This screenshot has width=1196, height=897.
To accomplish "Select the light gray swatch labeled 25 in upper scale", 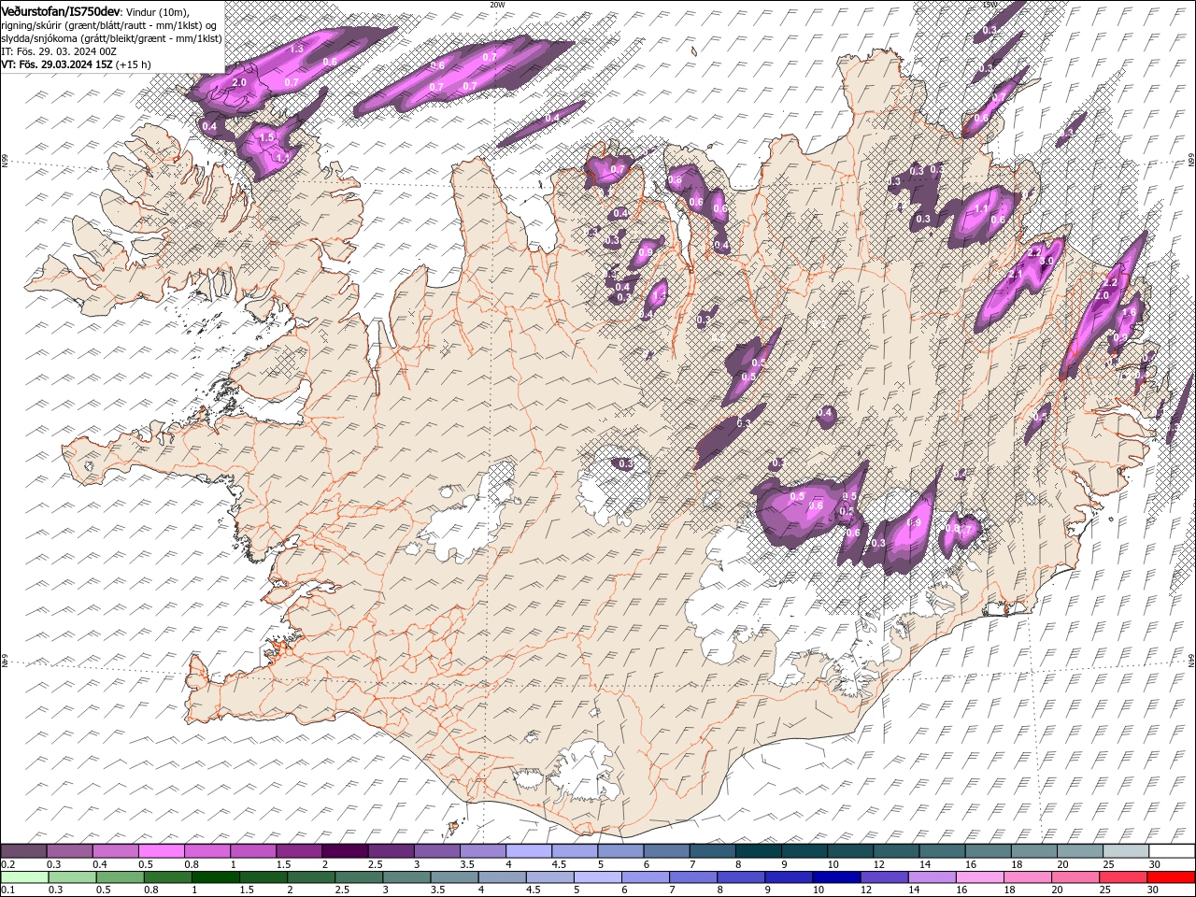I will pos(1125,851).
